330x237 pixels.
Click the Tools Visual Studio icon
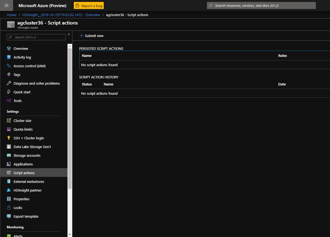pyautogui.click(x=9, y=101)
